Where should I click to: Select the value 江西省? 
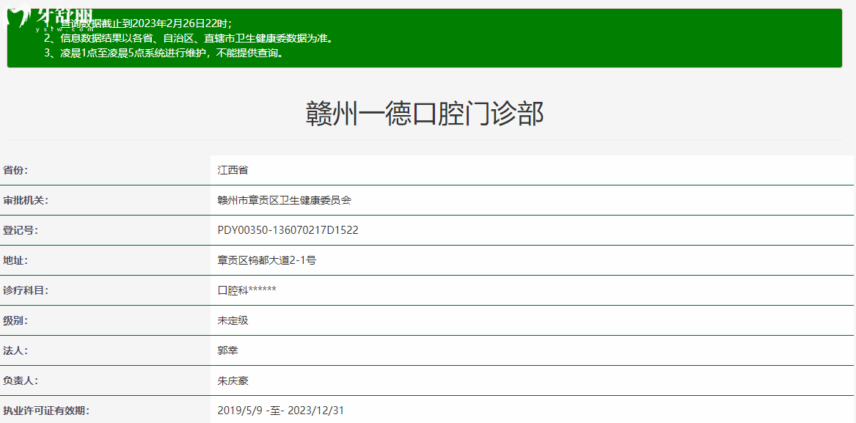(233, 170)
